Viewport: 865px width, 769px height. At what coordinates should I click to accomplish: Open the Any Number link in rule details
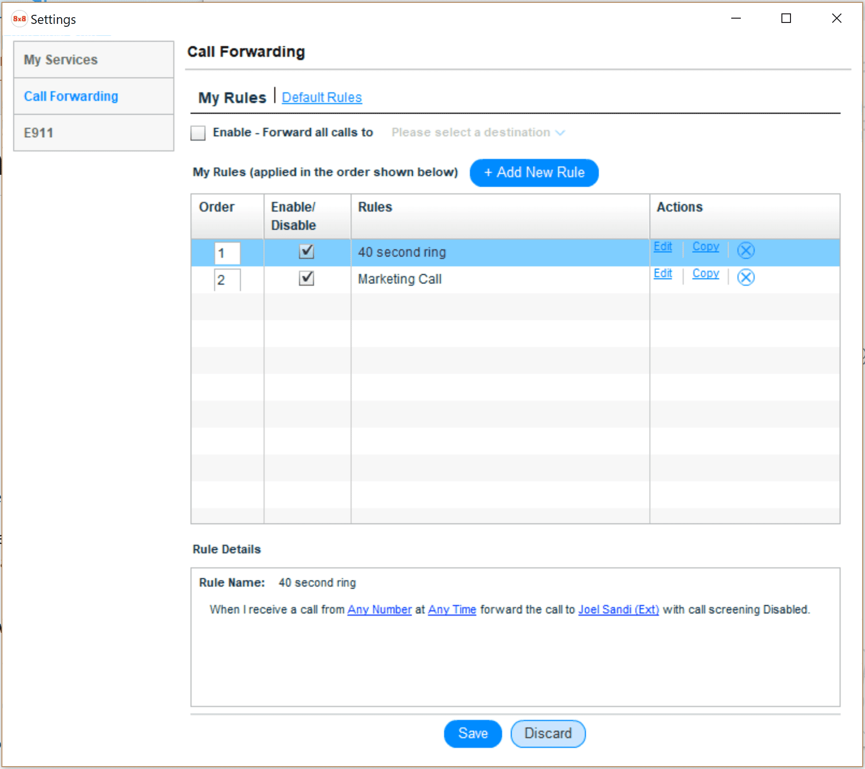pos(379,609)
